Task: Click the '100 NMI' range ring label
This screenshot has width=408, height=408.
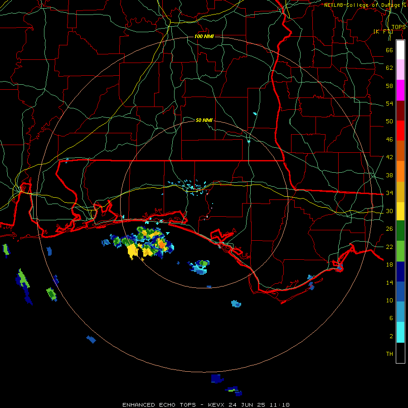Action: [x=204, y=36]
